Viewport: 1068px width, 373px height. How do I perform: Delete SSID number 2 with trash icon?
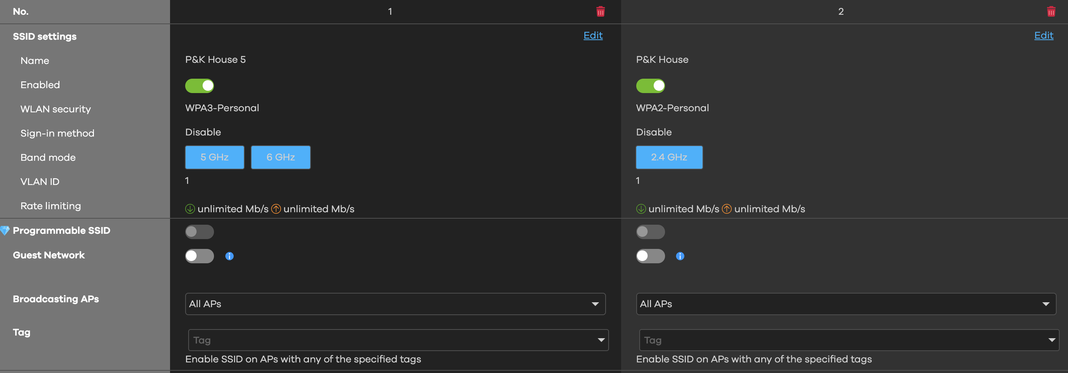[x=1051, y=12]
